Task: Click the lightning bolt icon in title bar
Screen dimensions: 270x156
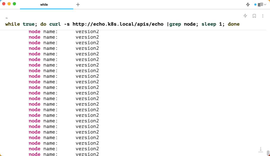Action: point(248,4)
